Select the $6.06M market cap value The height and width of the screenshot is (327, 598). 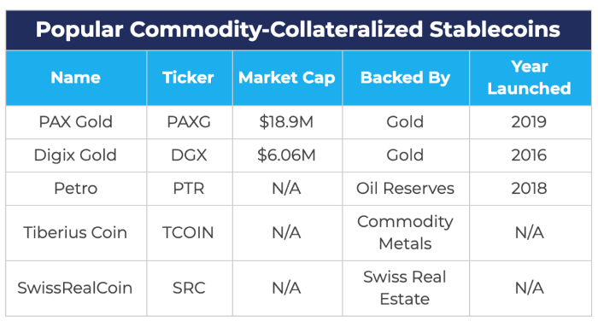[286, 155]
